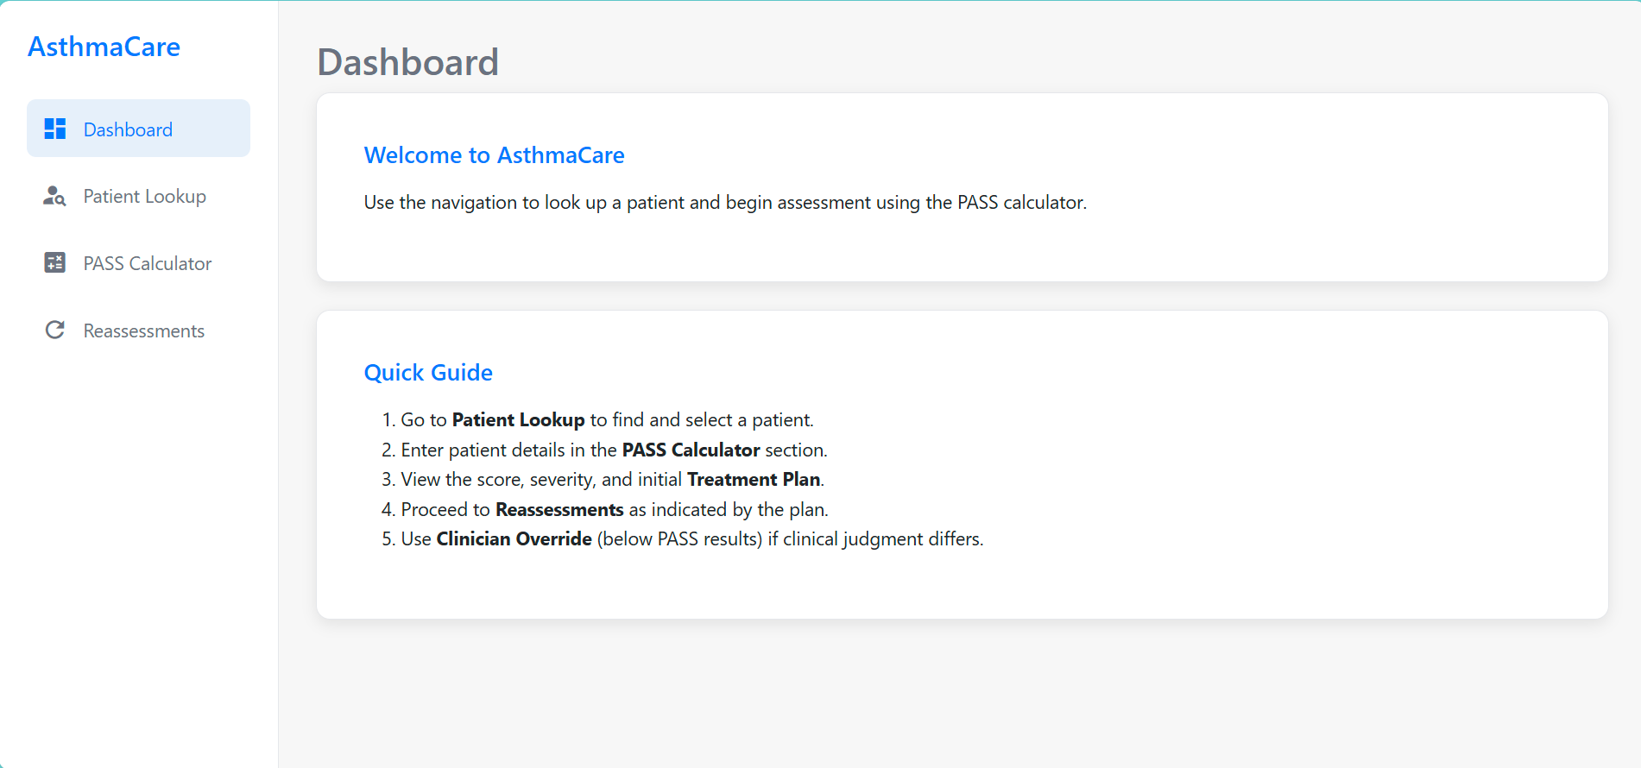Click the bold Patient Lookup text in step one
1641x768 pixels.
click(x=518, y=419)
